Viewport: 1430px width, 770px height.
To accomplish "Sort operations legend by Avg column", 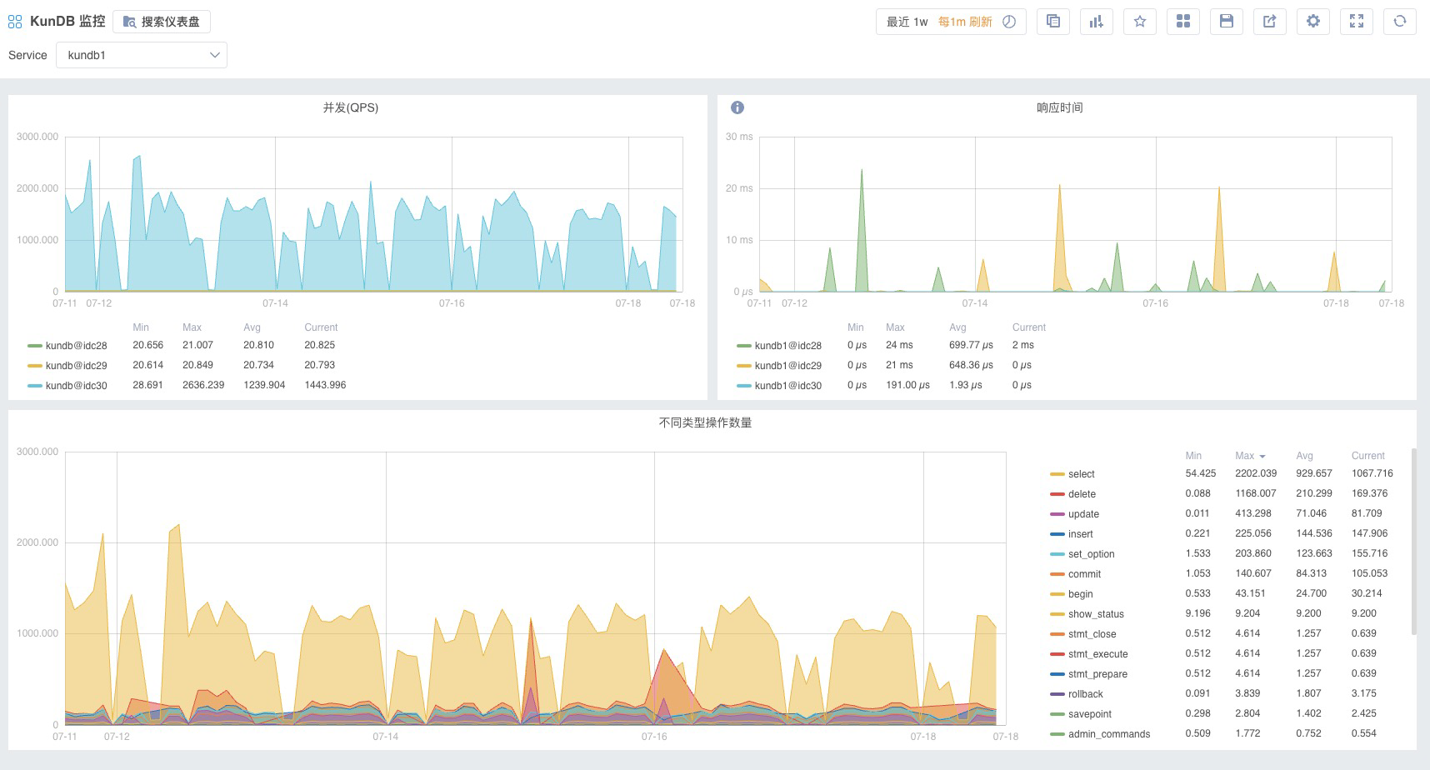I will (x=1304, y=456).
